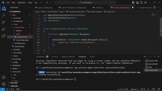This screenshot has width=162, height=91.
Task: Open the Explorer view in activity bar
Action: pyautogui.click(x=4, y=8)
